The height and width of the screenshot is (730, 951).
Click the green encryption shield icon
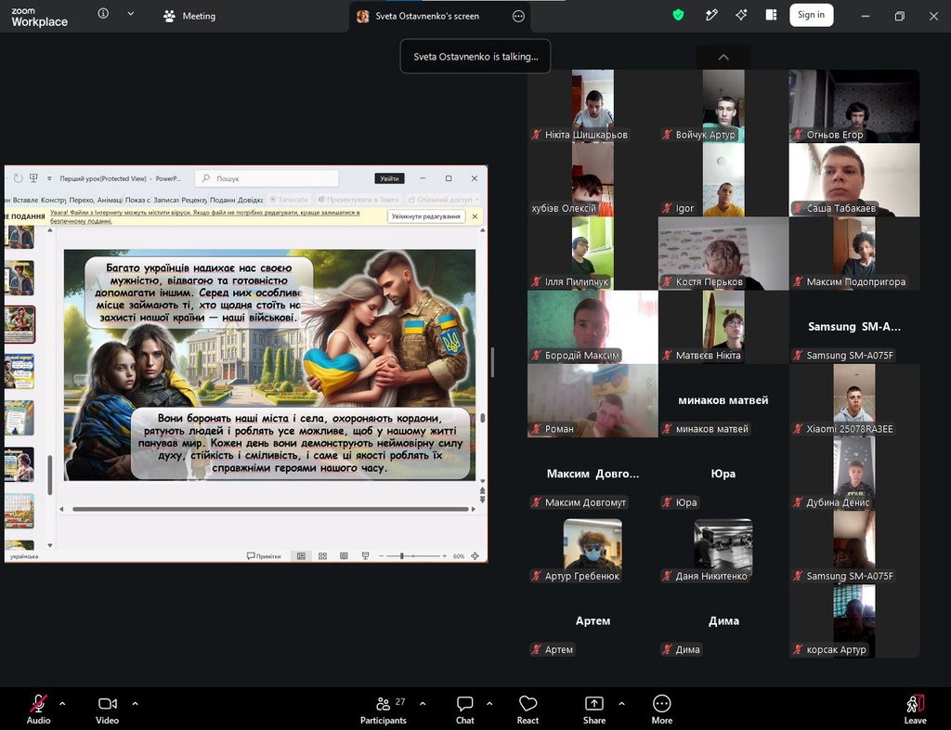[x=678, y=15]
